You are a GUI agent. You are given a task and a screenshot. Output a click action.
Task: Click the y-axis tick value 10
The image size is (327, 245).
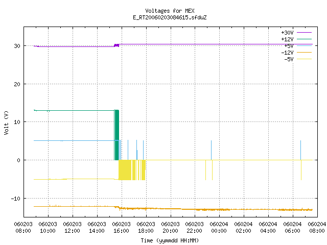pyautogui.click(x=17, y=122)
